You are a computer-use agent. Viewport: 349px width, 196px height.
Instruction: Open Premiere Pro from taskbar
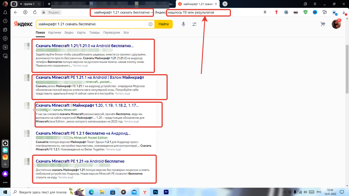(166, 192)
